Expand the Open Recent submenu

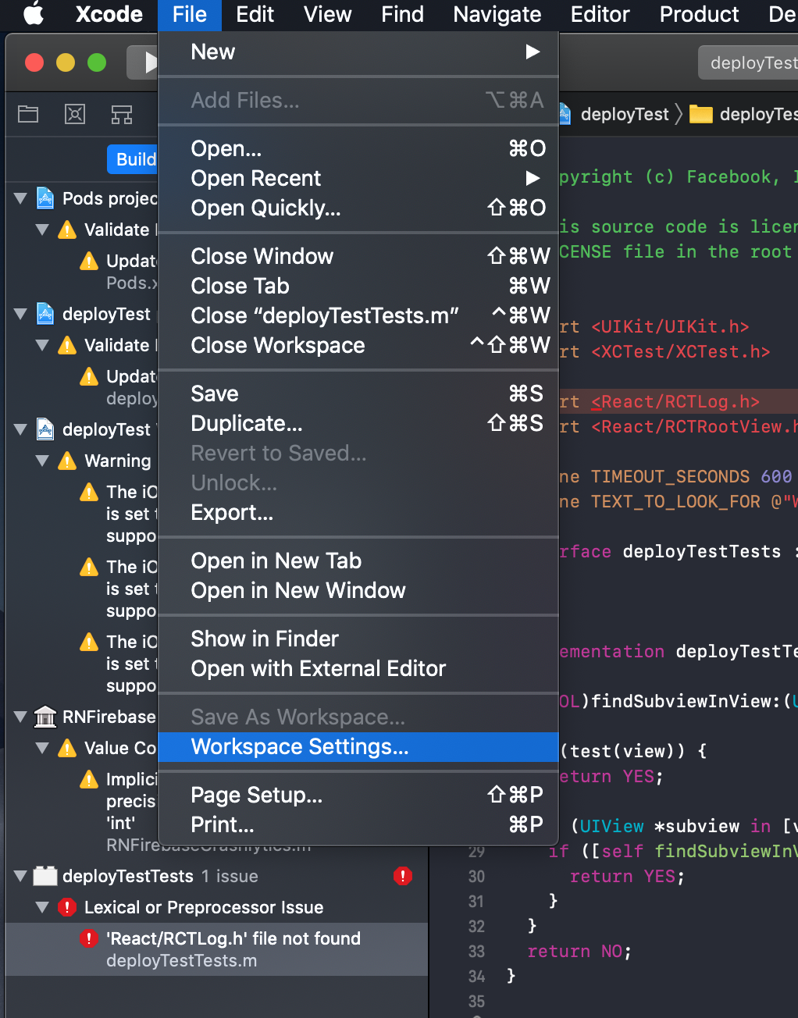358,179
